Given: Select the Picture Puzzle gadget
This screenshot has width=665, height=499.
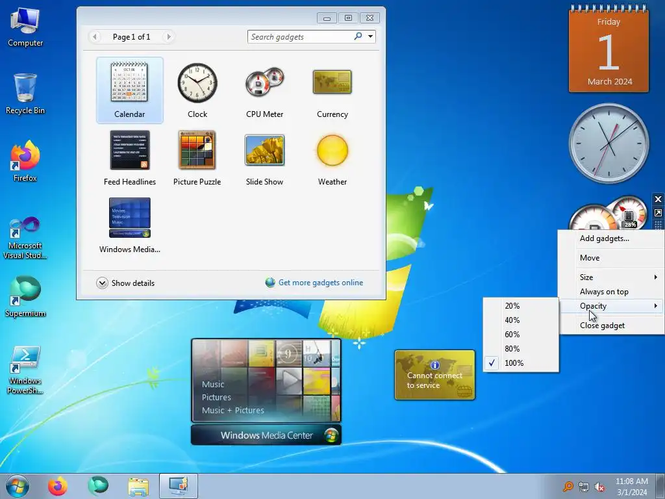Looking at the screenshot, I should [197, 157].
